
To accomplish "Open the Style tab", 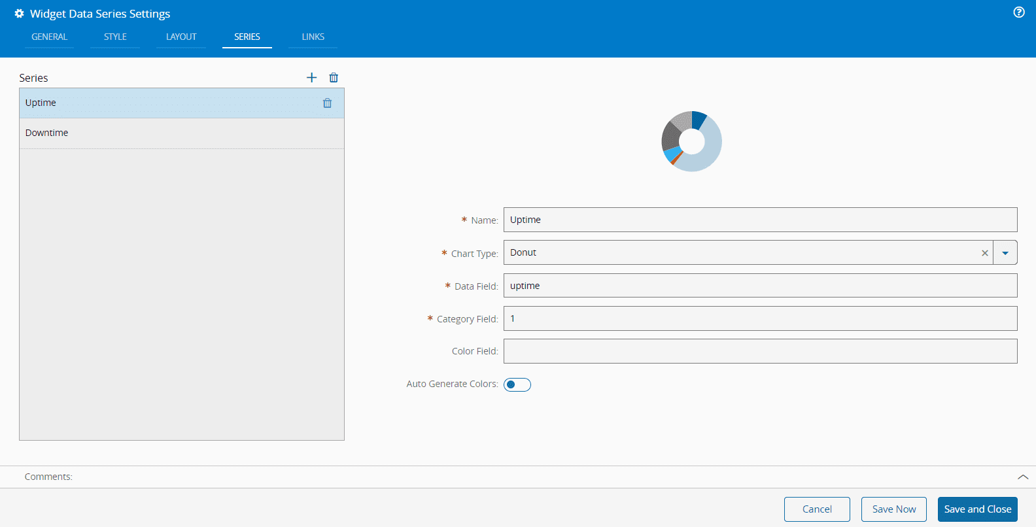I will click(115, 37).
